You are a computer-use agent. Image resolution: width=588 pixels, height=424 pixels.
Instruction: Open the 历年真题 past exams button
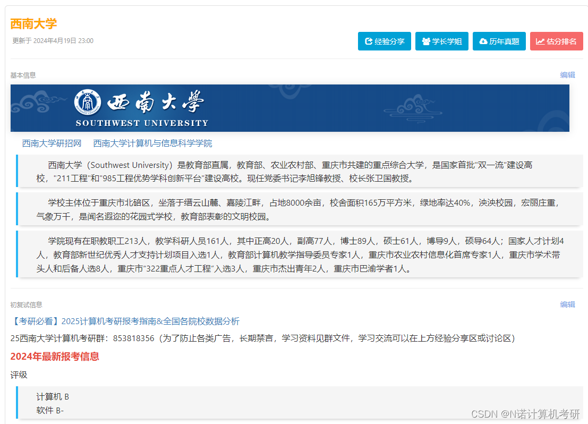tap(499, 41)
